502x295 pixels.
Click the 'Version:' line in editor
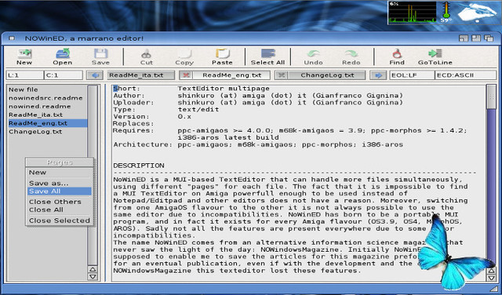tap(152, 117)
